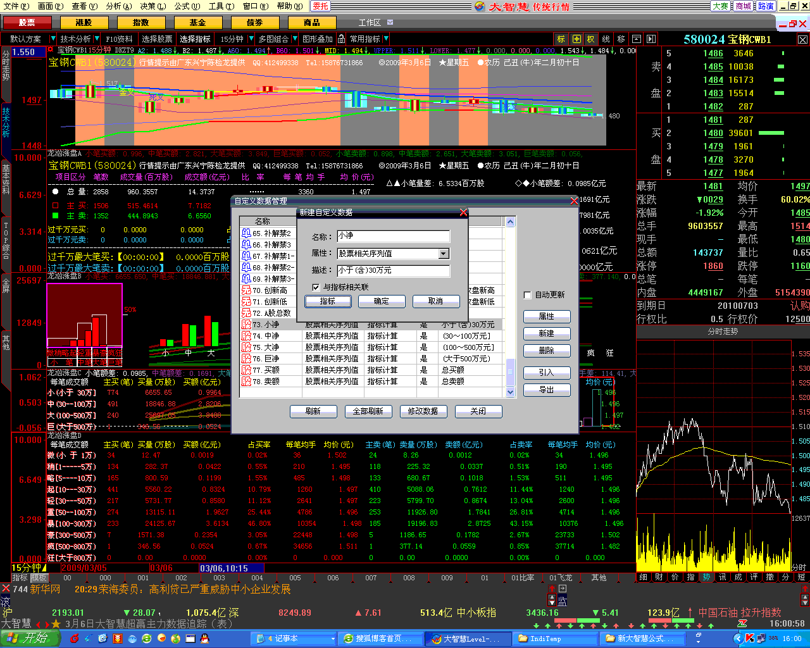This screenshot has width=810, height=648.
Task: Click the 全部刷新 button
Action: click(x=368, y=411)
